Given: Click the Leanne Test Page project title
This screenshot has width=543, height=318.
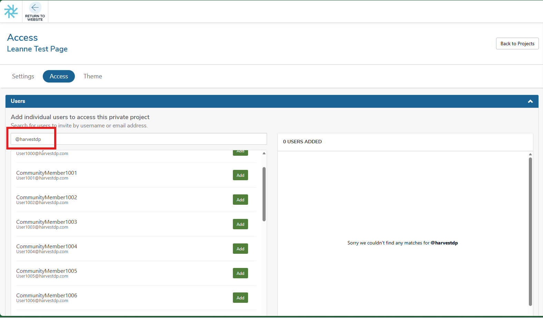Looking at the screenshot, I should [37, 49].
